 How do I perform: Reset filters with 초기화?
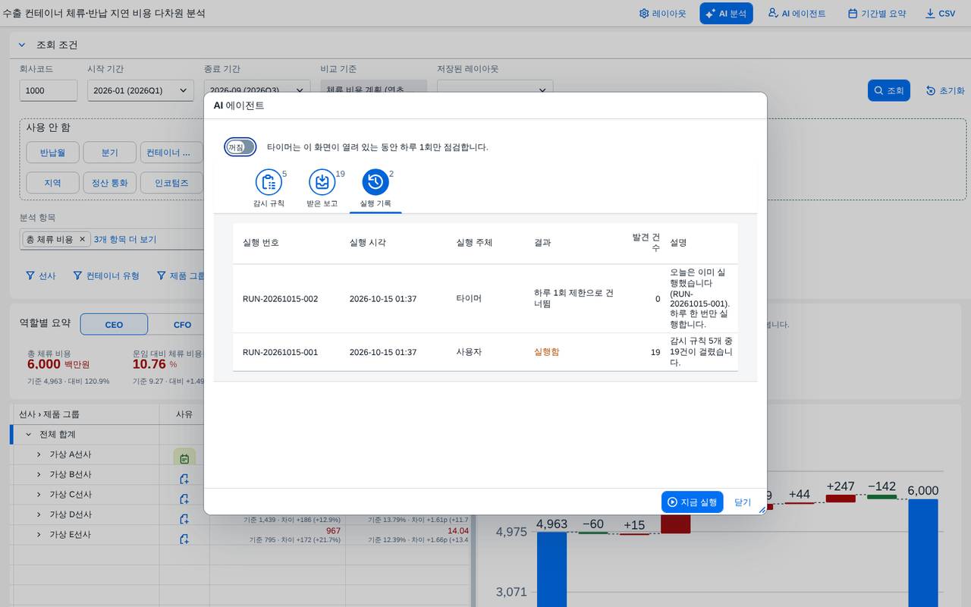click(945, 90)
